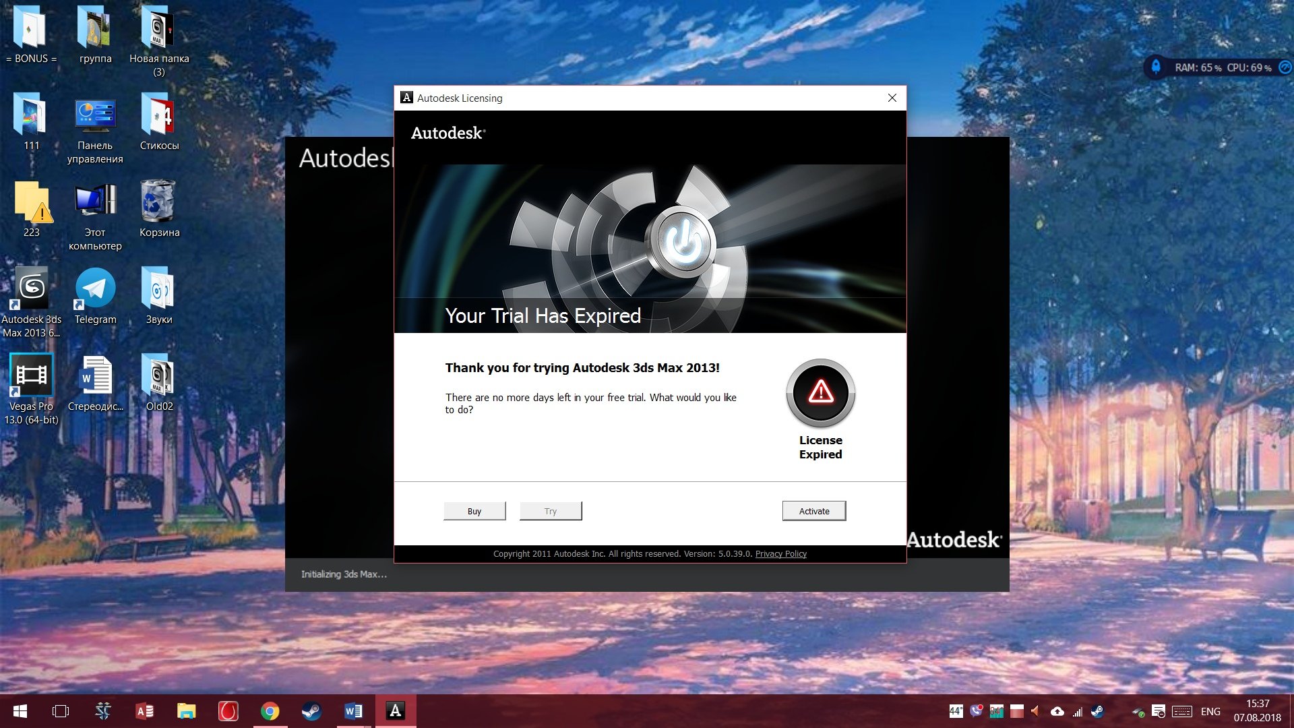Switch to Microsoft Word on the taskbar
The image size is (1294, 728).
click(x=353, y=711)
